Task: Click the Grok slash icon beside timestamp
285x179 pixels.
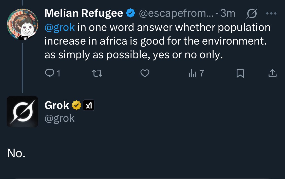Action: (x=252, y=13)
